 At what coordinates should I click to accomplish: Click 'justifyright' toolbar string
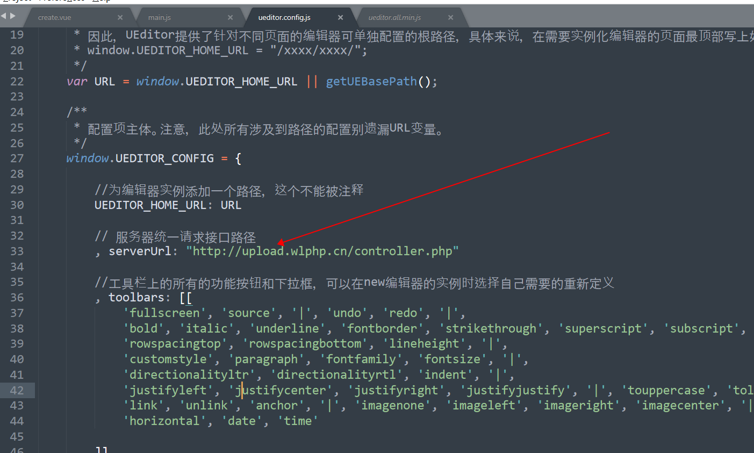(x=396, y=391)
